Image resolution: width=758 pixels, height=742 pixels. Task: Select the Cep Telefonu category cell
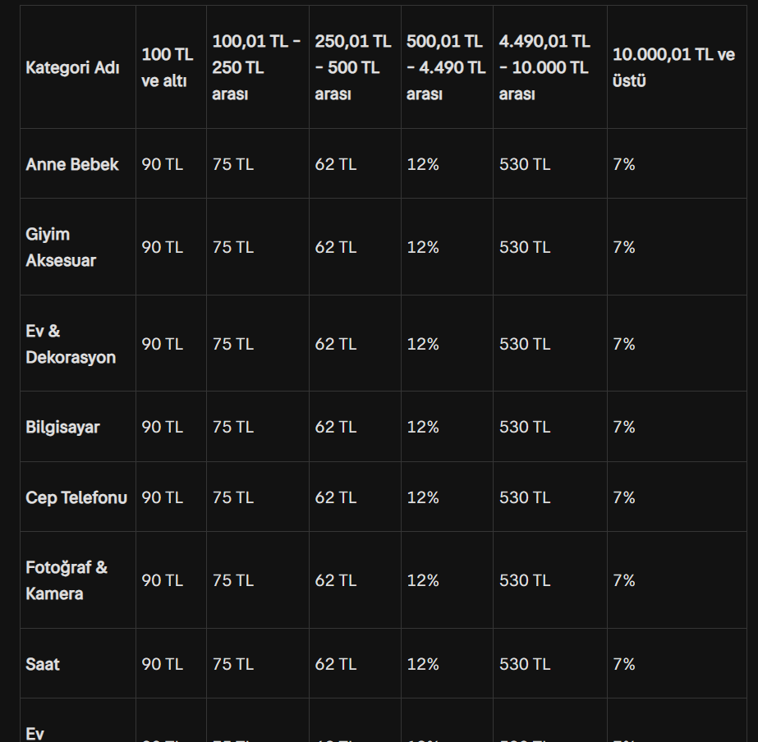coord(76,497)
